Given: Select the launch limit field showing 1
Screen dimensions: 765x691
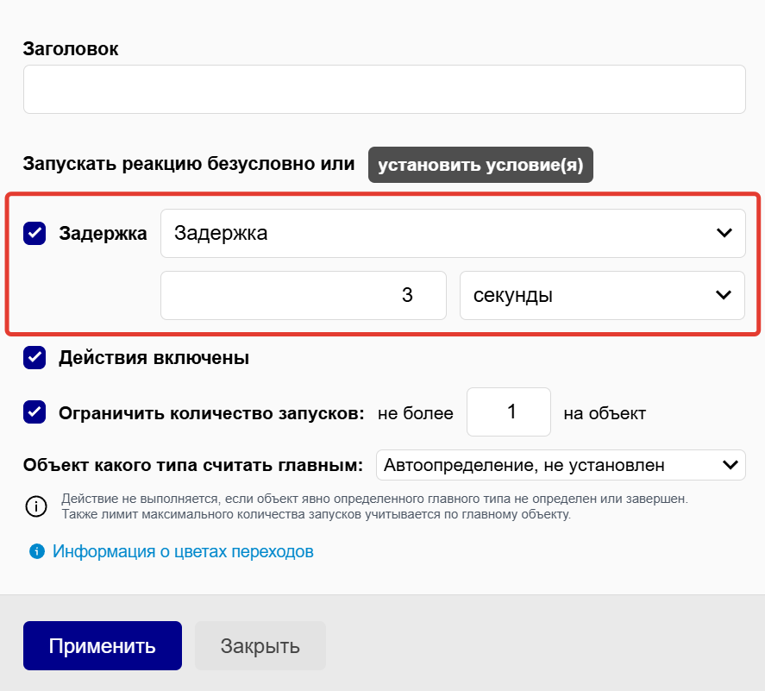Looking at the screenshot, I should coord(508,412).
